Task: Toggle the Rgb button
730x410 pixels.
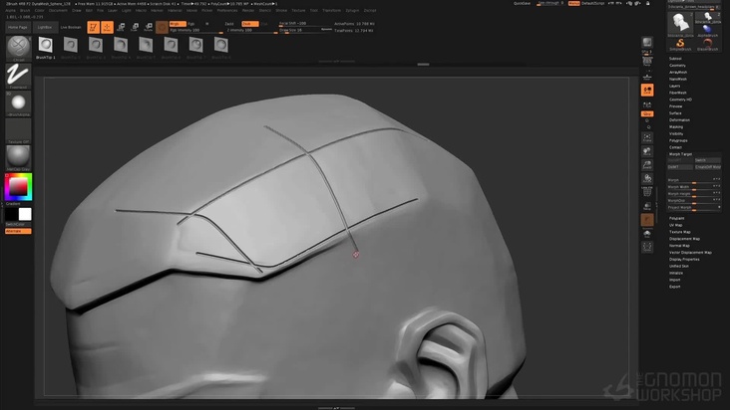Action: [x=190, y=24]
